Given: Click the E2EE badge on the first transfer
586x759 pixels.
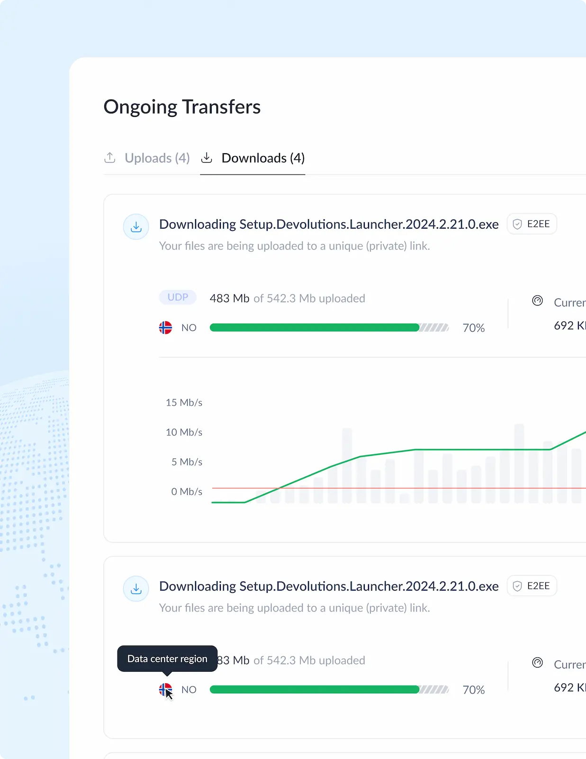Looking at the screenshot, I should coord(532,224).
